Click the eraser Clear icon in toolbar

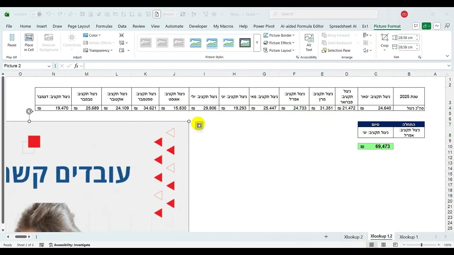pyautogui.click(x=70, y=14)
